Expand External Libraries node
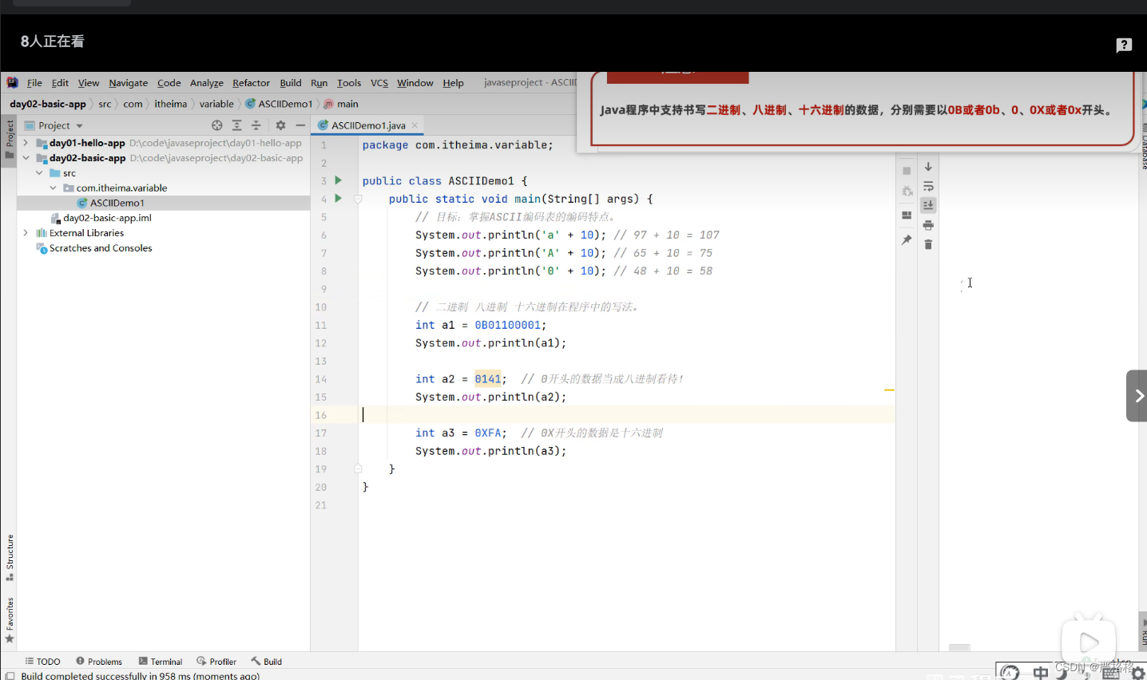 26,233
